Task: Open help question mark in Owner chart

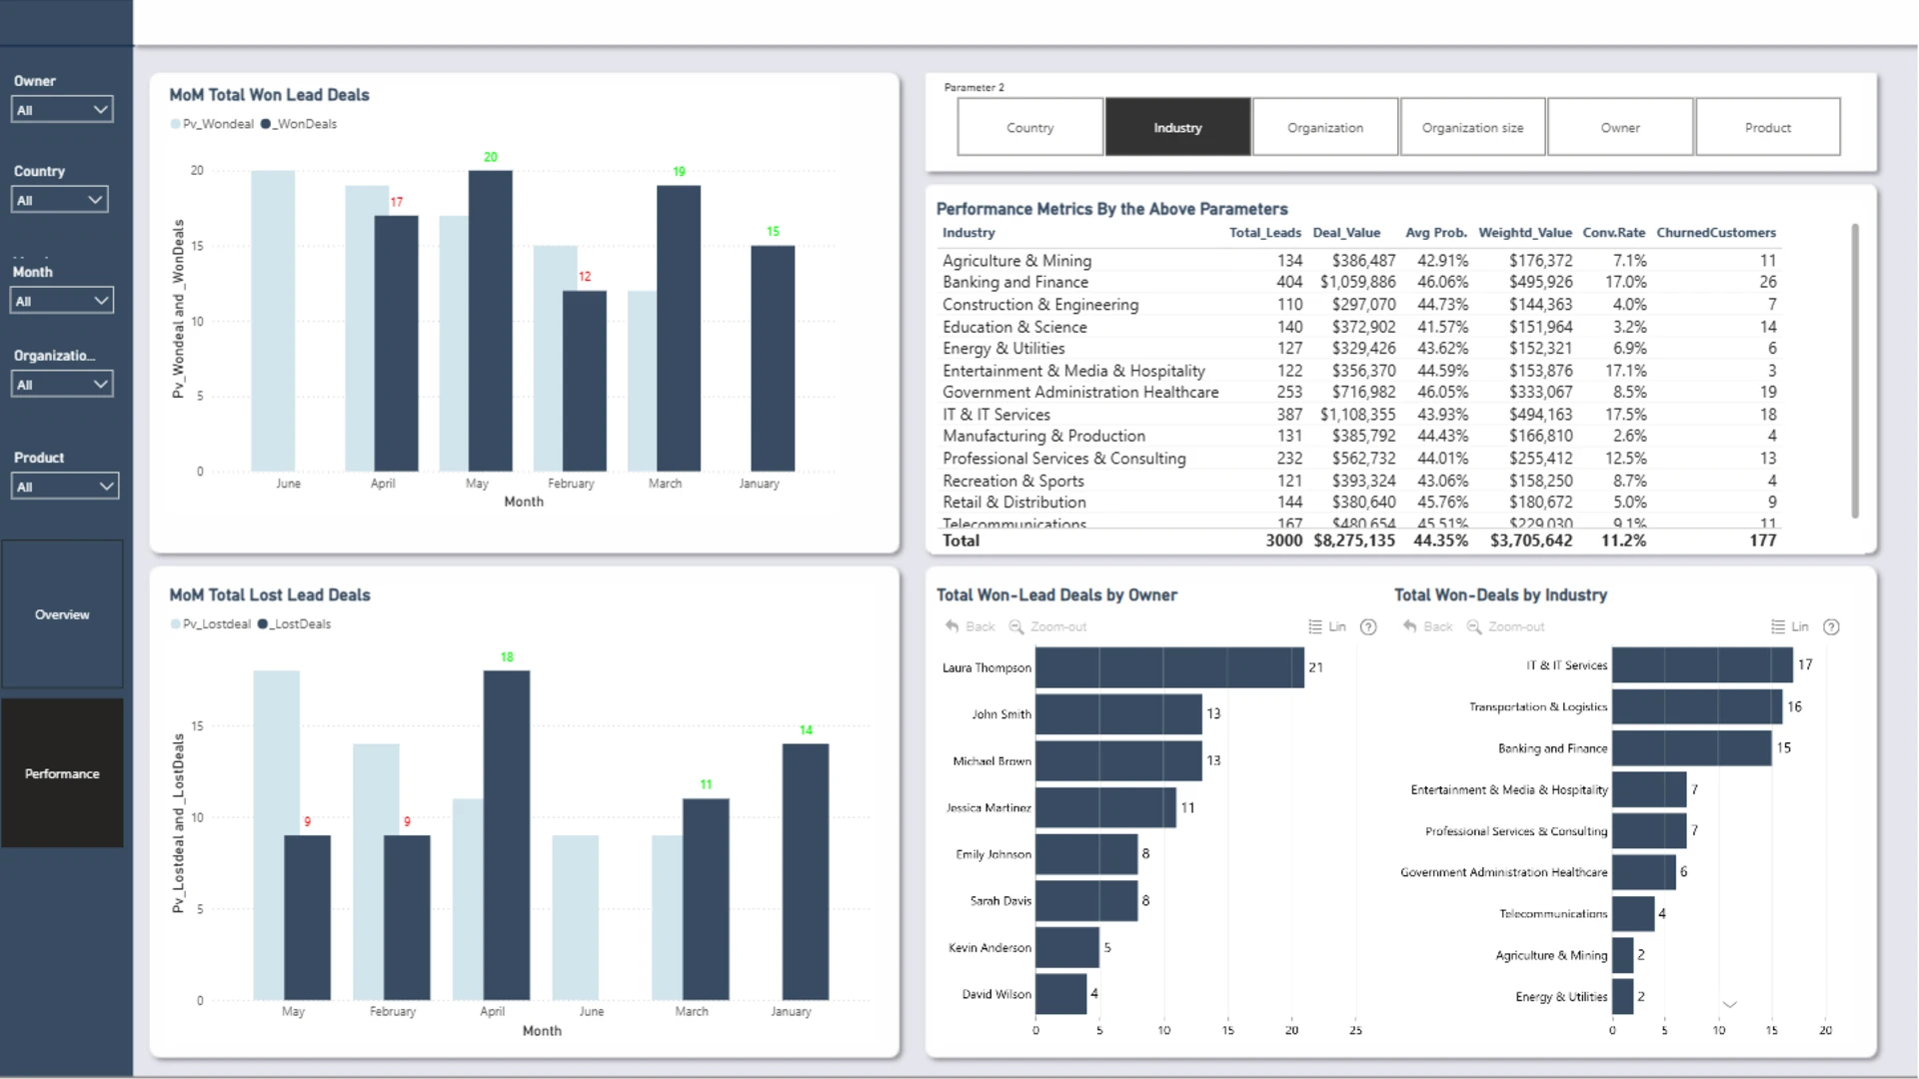Action: (1369, 626)
